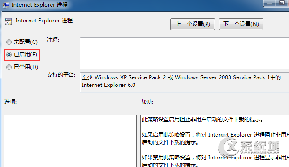Click the 注释: label
289x167 pixels.
[x=53, y=39]
